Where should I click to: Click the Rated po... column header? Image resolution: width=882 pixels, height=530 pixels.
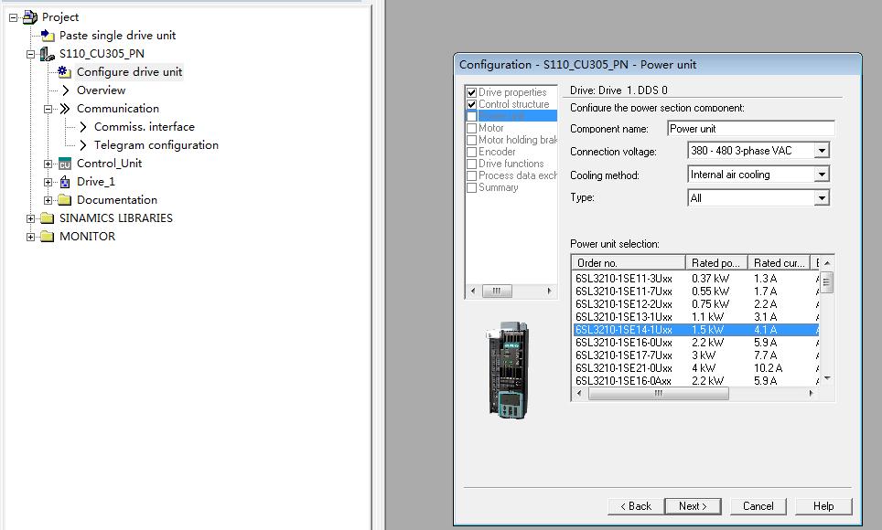click(x=716, y=262)
